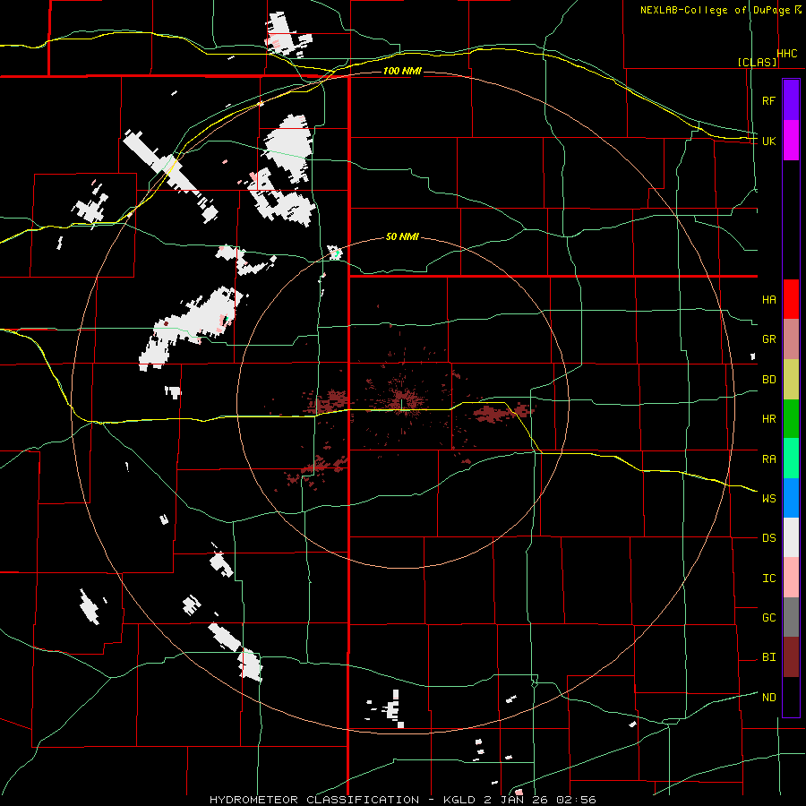This screenshot has width=806, height=806.
Task: Click the RA legend label
Action: click(x=768, y=459)
